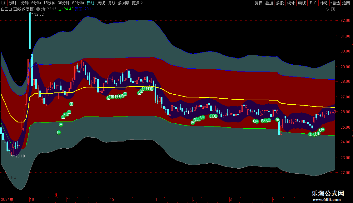Image resolution: width=353 pixels, height=203 pixels.
Task: Click the 叠加 overlay button
Action: pos(269,3)
